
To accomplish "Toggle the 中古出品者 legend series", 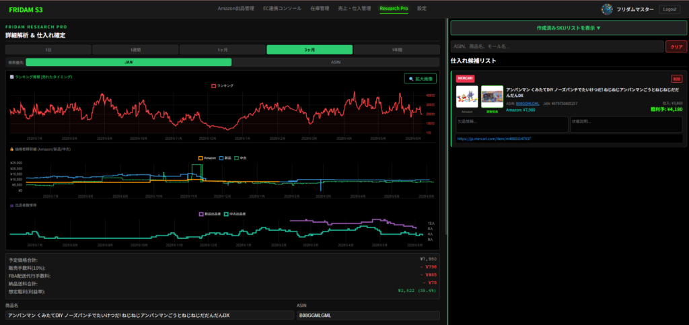I will pos(235,214).
